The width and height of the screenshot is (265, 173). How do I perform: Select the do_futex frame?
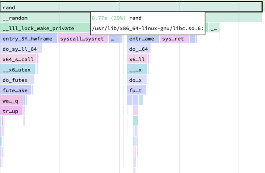[x=17, y=80]
